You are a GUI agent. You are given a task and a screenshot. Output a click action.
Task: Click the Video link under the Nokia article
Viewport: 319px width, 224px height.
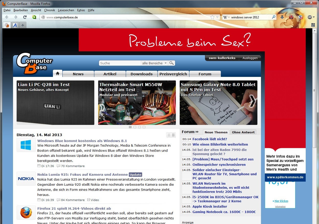pyautogui.click(x=93, y=200)
